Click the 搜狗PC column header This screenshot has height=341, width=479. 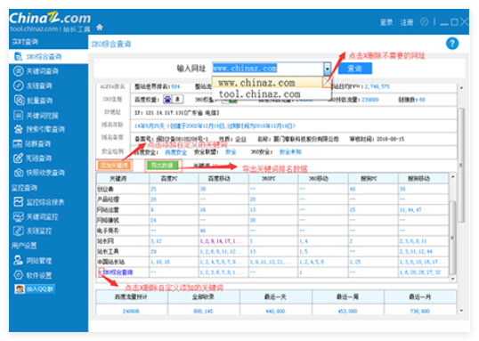373,178
